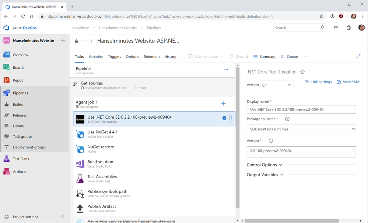Select the Use NuGet 4.4.1 task
Screen dimensions: 368x223
154,134
